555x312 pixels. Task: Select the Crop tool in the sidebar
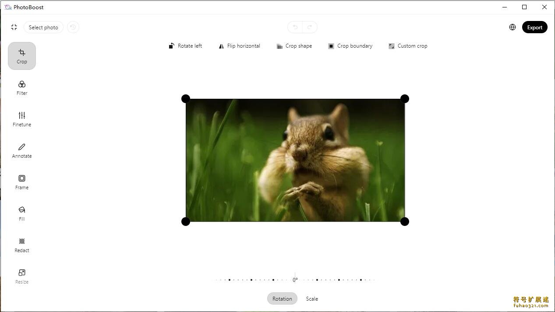click(x=21, y=55)
